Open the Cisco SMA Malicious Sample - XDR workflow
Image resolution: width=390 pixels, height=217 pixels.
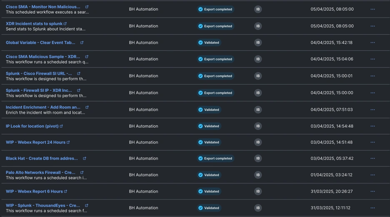click(x=43, y=57)
